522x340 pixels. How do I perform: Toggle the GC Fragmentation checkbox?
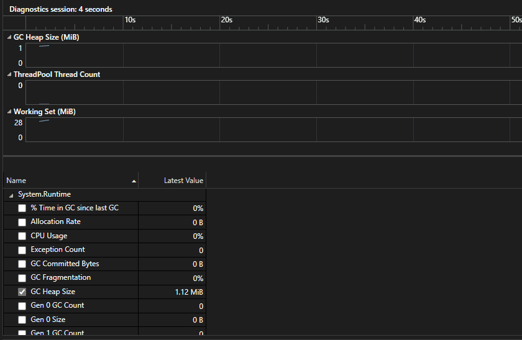tap(22, 278)
